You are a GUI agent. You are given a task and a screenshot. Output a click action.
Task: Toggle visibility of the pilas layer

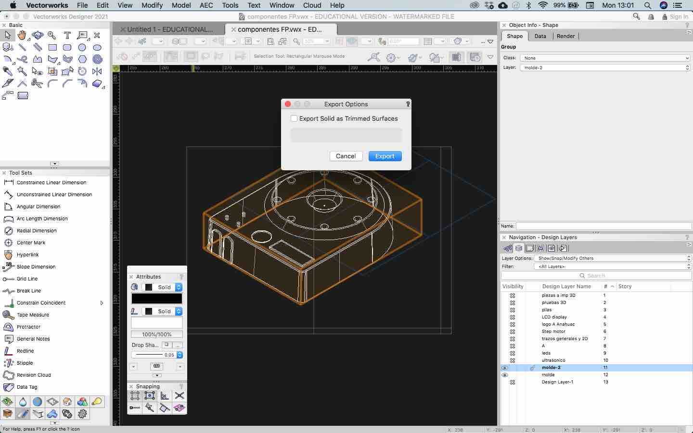point(513,310)
